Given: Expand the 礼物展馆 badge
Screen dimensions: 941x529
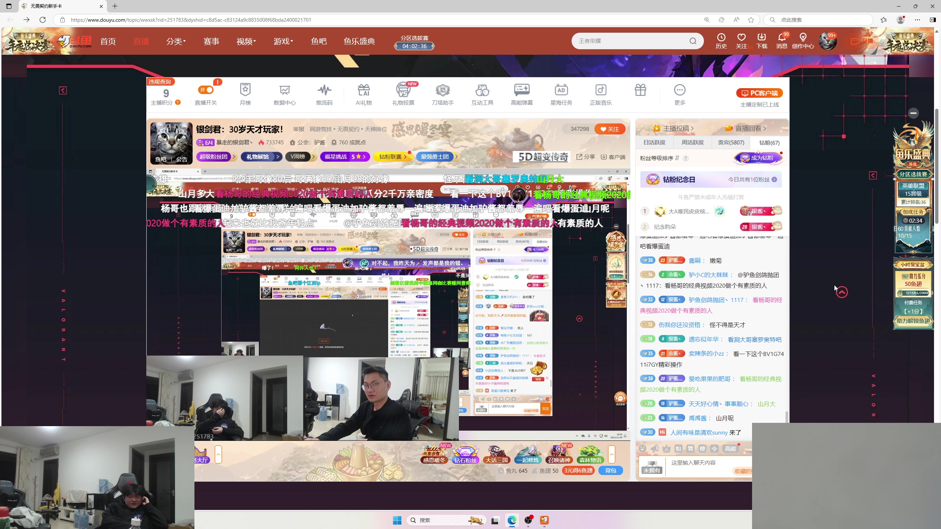Looking at the screenshot, I should click(x=261, y=157).
